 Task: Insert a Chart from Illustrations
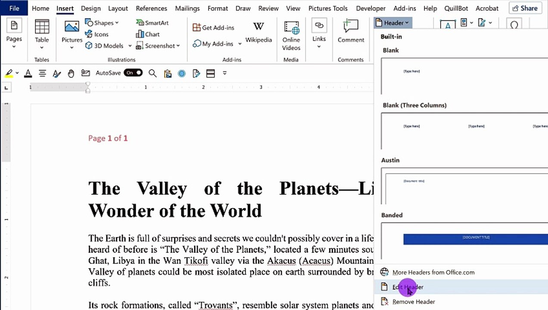click(x=148, y=34)
